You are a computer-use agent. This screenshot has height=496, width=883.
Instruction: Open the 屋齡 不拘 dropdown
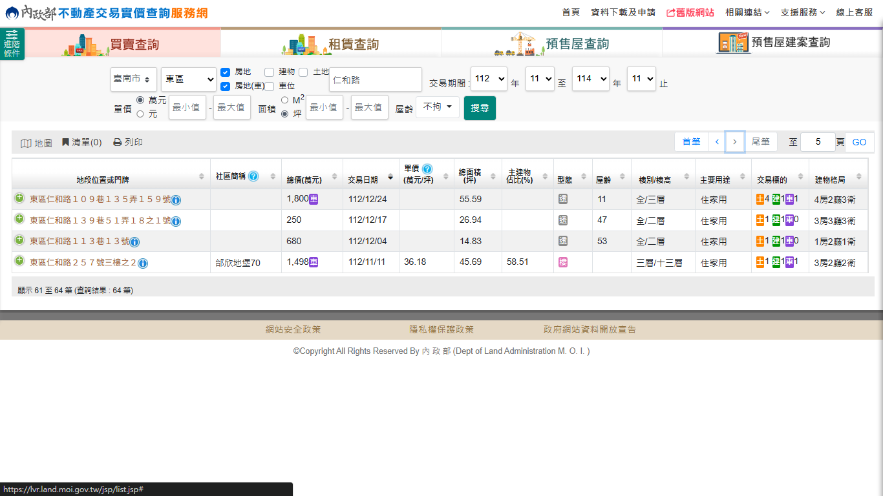click(438, 107)
